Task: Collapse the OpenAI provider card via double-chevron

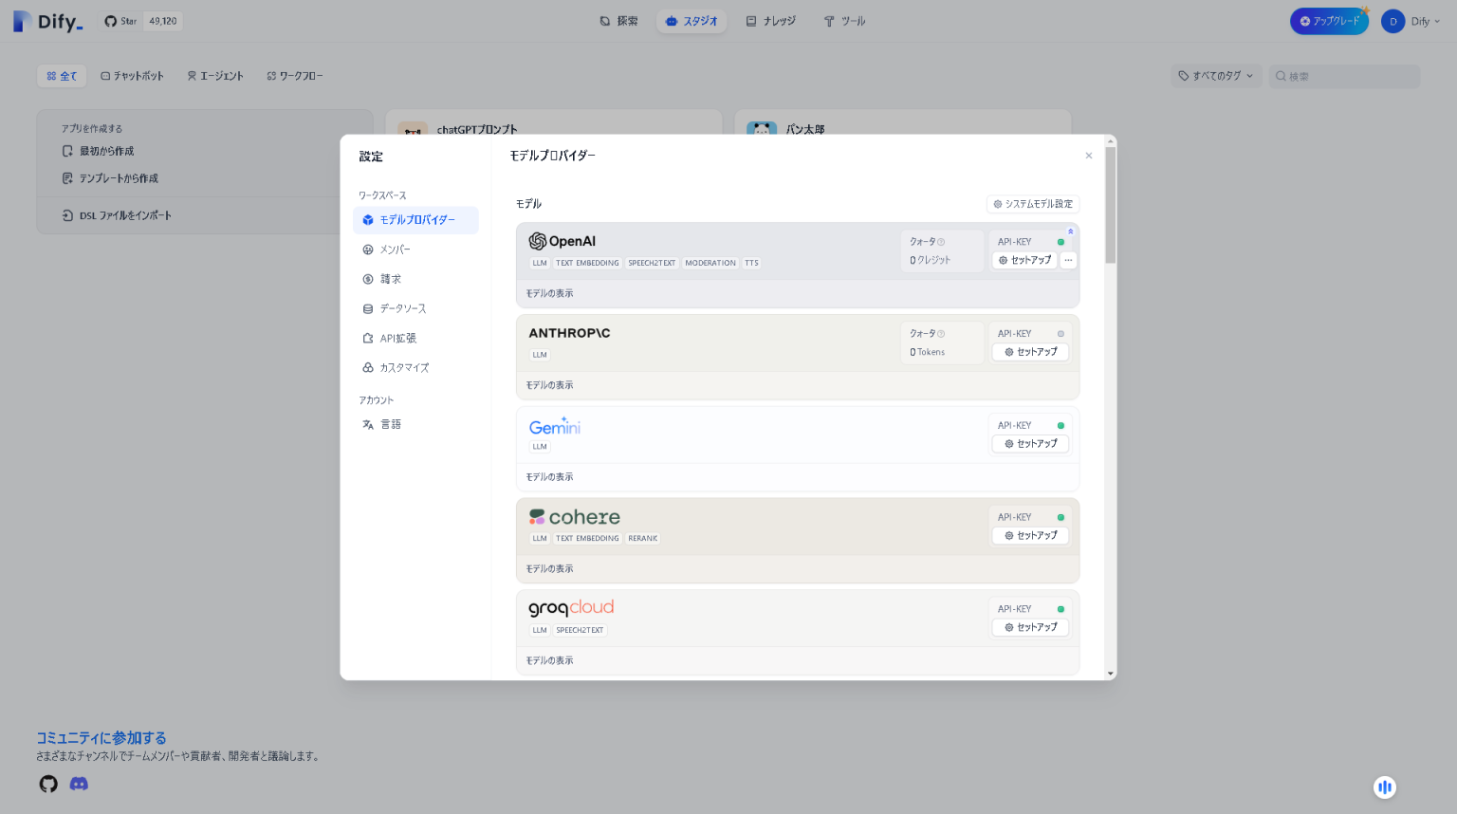Action: (x=1070, y=230)
